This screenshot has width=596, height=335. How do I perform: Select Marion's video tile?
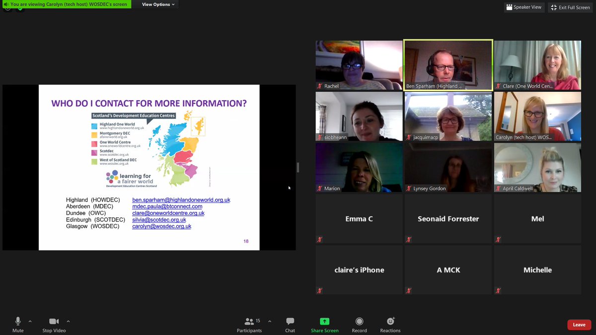359,167
